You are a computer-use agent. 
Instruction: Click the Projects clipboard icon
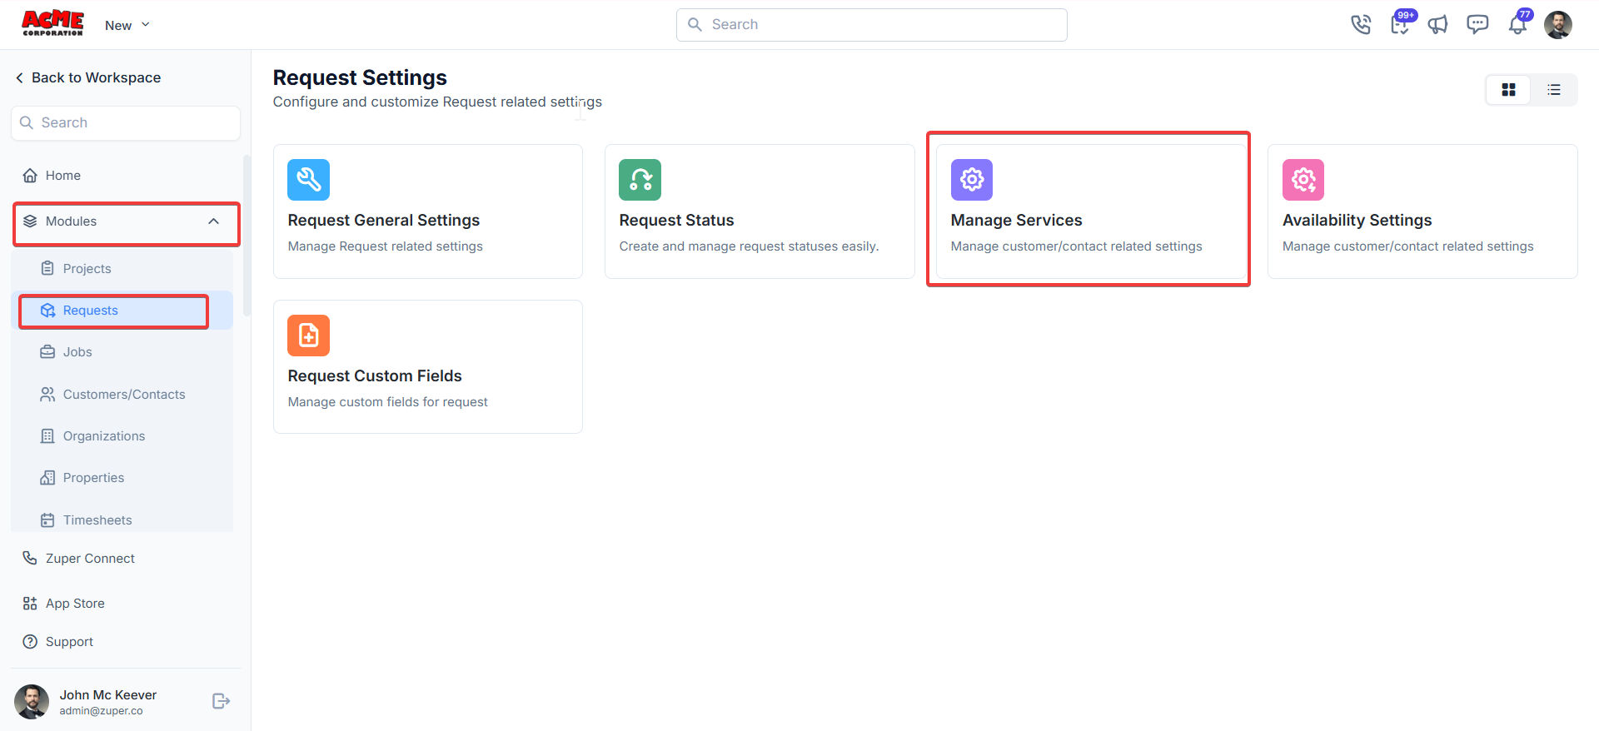(47, 268)
